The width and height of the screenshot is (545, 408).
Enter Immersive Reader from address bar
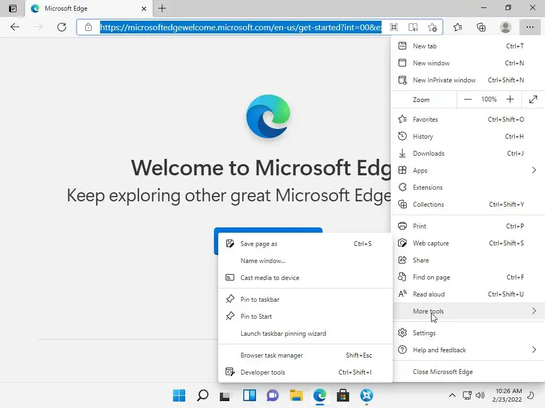coord(413,27)
